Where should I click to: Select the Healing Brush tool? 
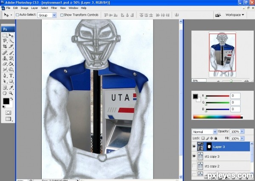coord(5,53)
